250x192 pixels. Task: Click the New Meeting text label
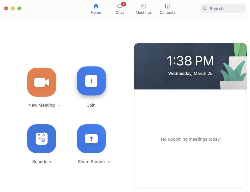pyautogui.click(x=42, y=105)
